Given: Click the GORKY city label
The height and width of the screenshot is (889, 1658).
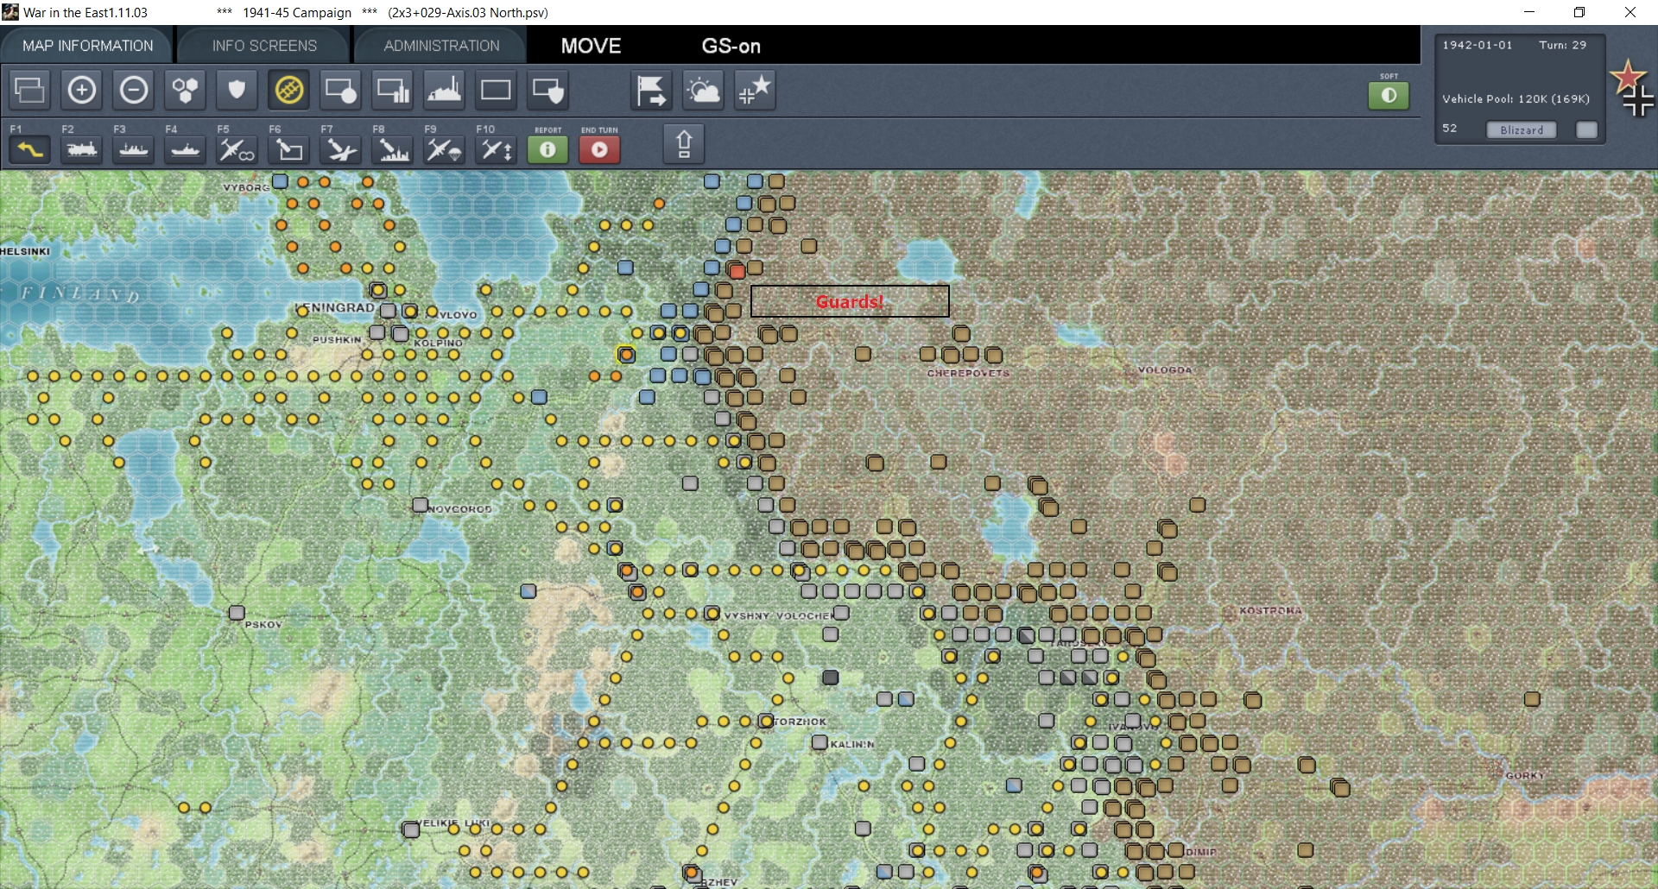Looking at the screenshot, I should pyautogui.click(x=1524, y=775).
